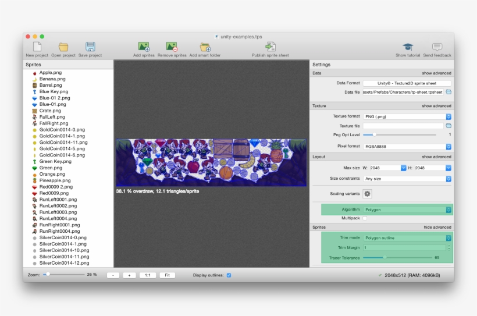Toggle the Display outlines checkbox
Image resolution: width=477 pixels, height=316 pixels.
229,275
